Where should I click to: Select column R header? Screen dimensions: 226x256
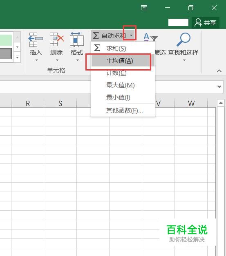click(28, 103)
